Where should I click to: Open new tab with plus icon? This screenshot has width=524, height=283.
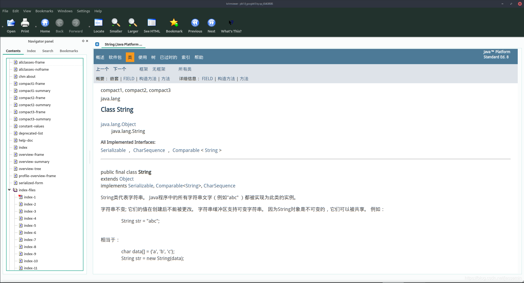pos(97,44)
